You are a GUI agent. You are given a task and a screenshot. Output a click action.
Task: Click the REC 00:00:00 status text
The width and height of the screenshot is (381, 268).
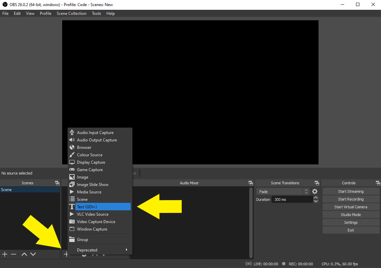301,264
